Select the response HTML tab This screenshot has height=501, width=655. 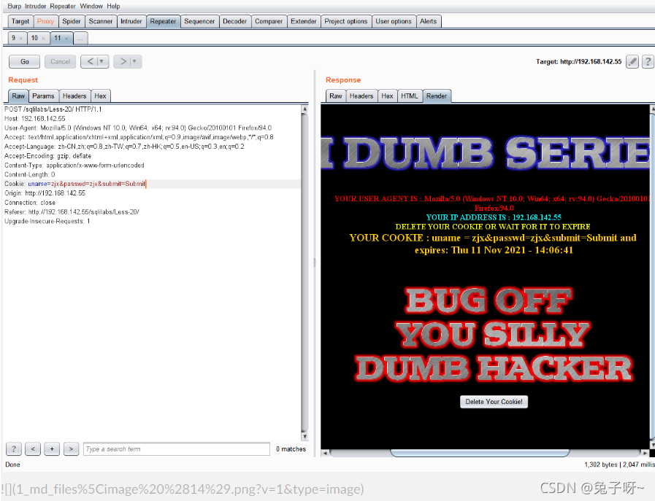pyautogui.click(x=410, y=96)
